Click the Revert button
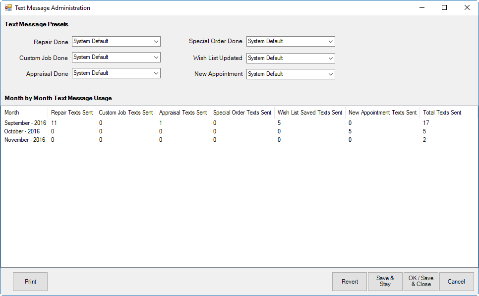This screenshot has width=479, height=296. [x=350, y=282]
